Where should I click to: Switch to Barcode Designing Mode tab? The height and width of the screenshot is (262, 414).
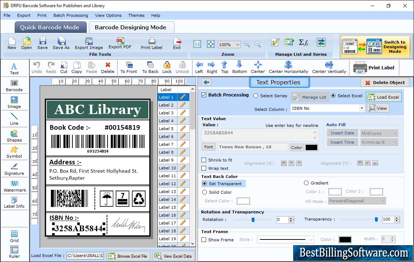tap(132, 28)
